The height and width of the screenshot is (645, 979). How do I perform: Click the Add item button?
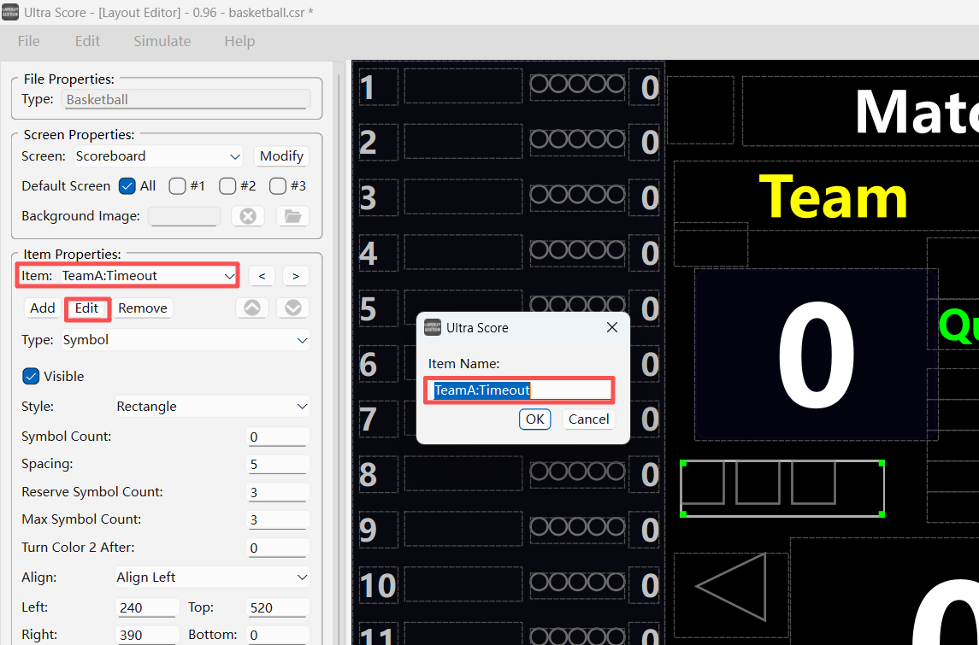click(43, 308)
